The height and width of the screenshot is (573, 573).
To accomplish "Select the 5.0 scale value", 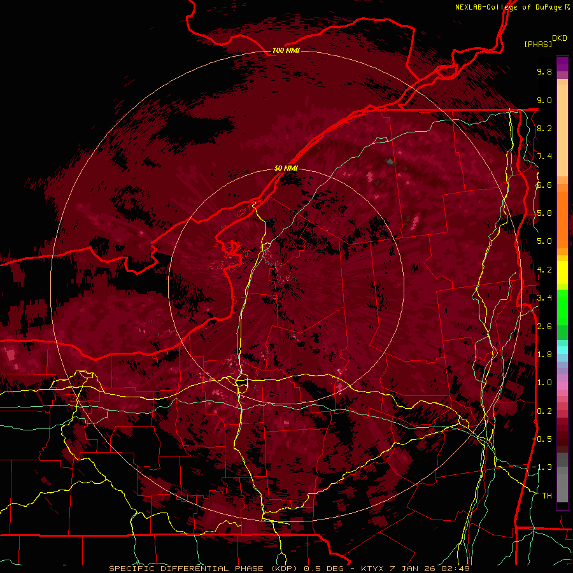I will [544, 241].
